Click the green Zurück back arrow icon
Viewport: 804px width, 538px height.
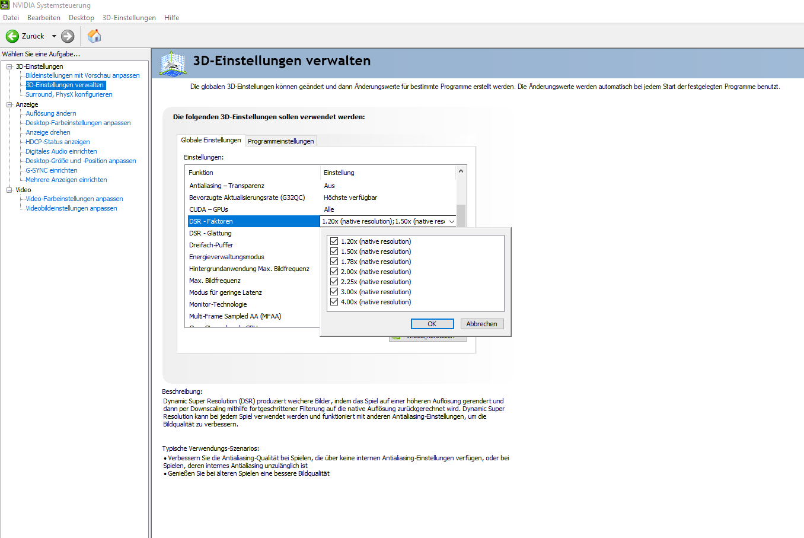(12, 36)
